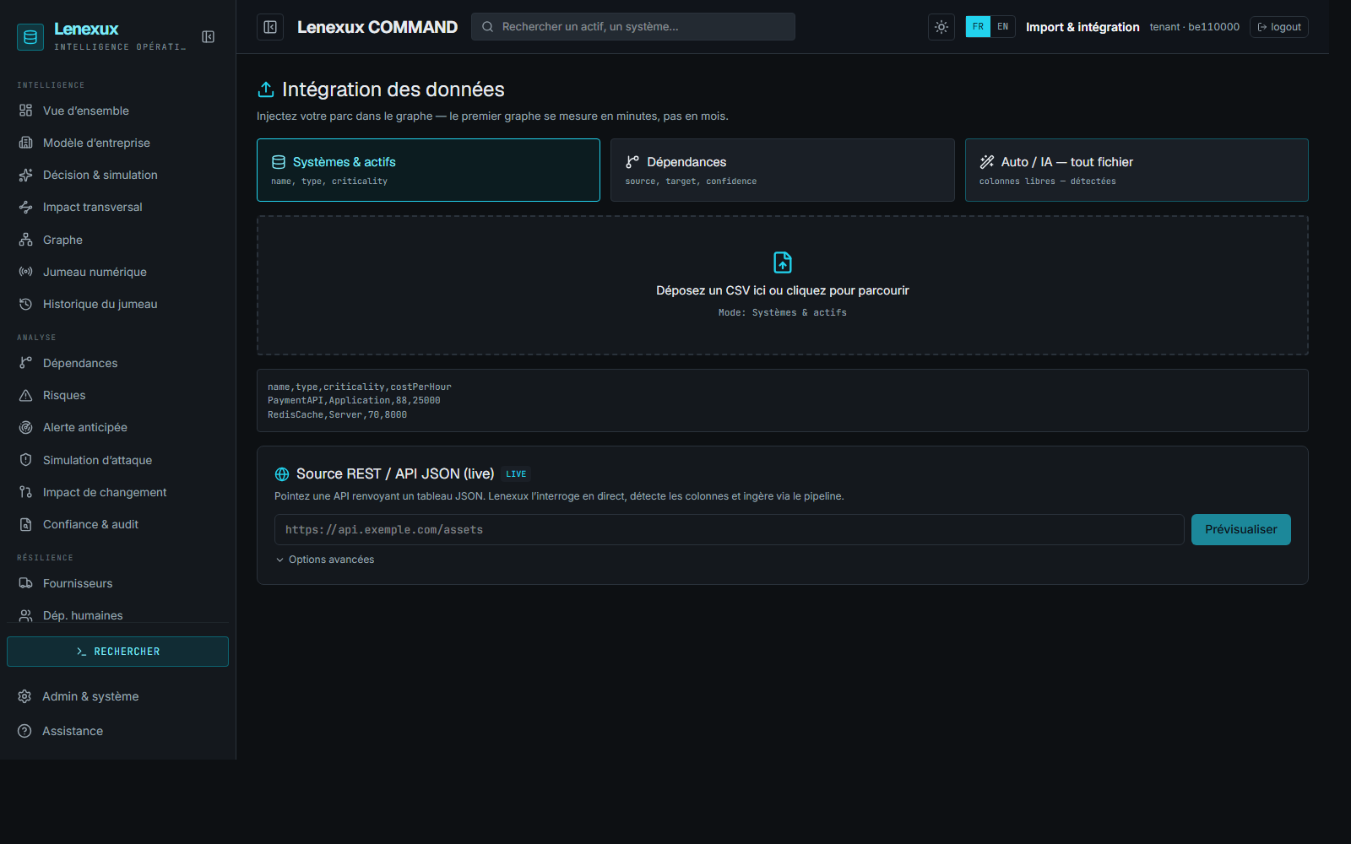
Task: Click the Impact de changement icon
Action: point(25,492)
